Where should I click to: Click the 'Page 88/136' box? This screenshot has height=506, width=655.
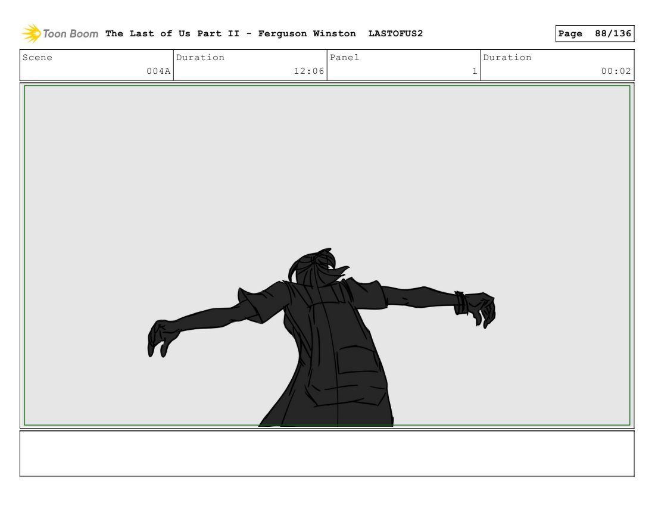click(x=594, y=33)
